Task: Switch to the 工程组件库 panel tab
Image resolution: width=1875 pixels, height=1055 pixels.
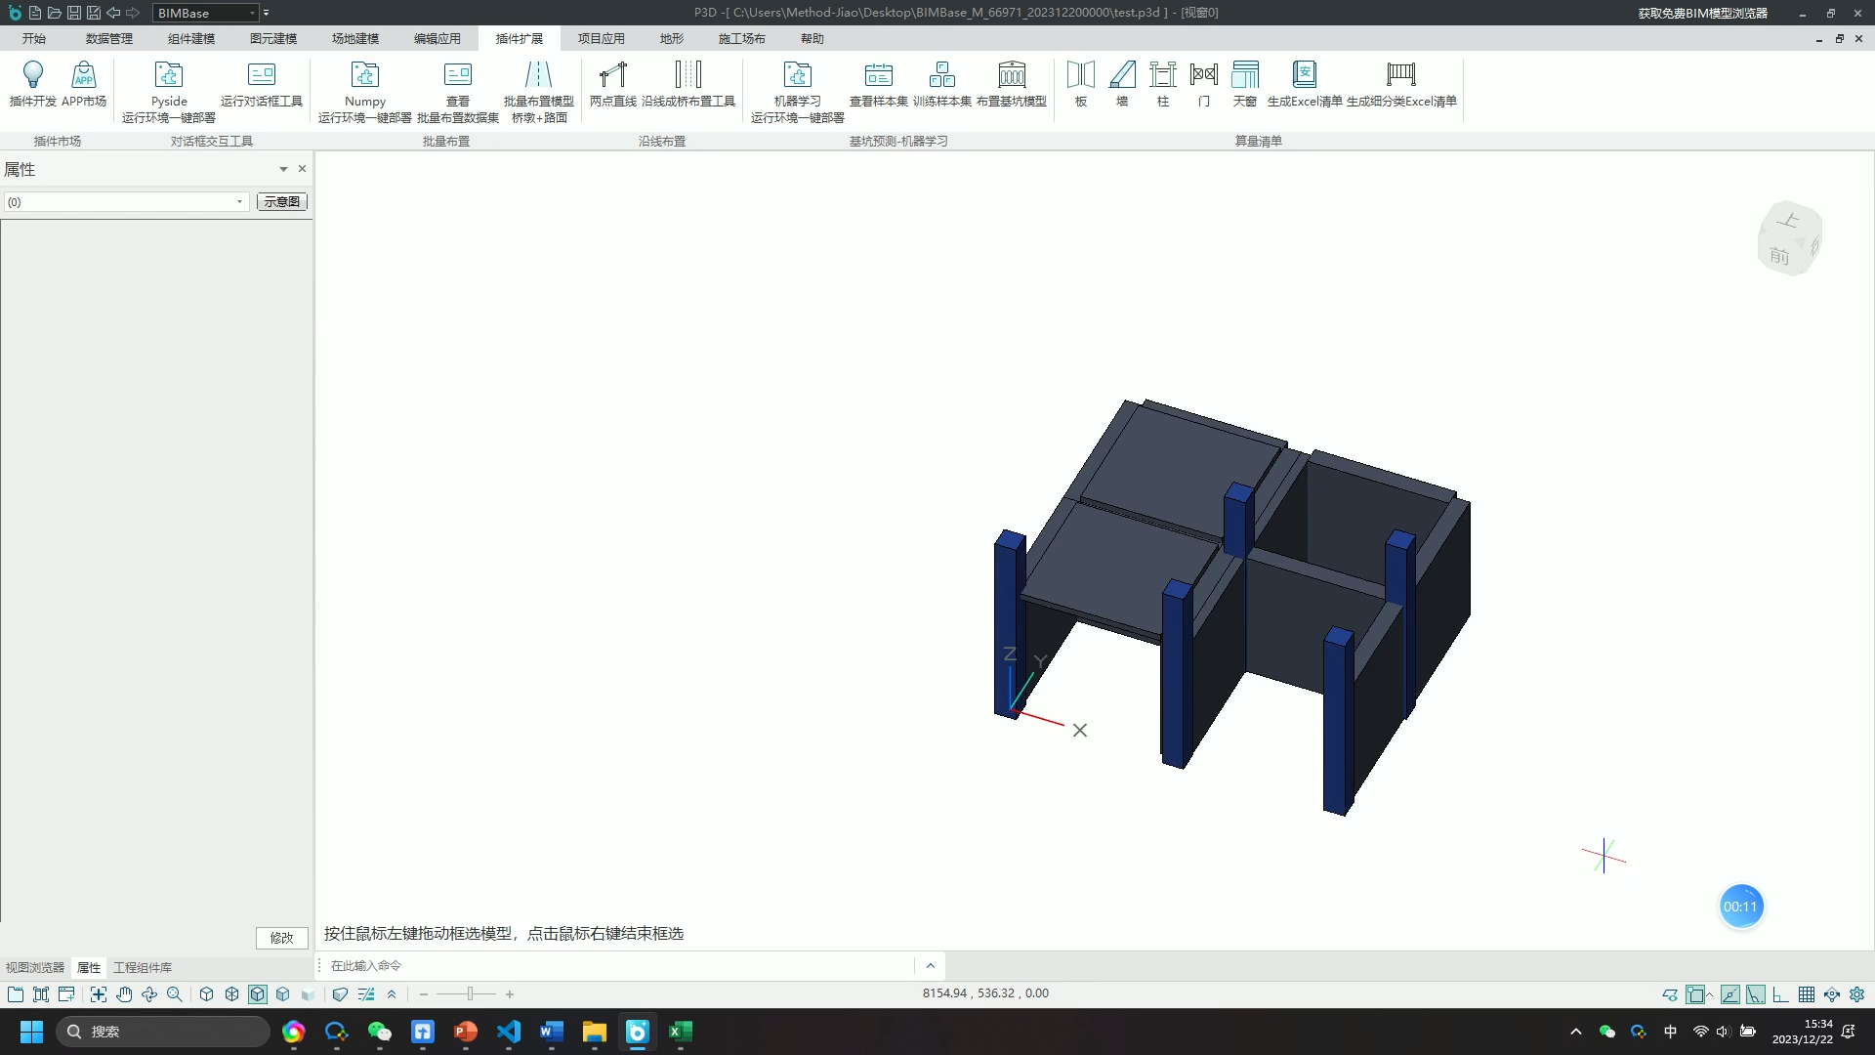Action: click(x=143, y=968)
